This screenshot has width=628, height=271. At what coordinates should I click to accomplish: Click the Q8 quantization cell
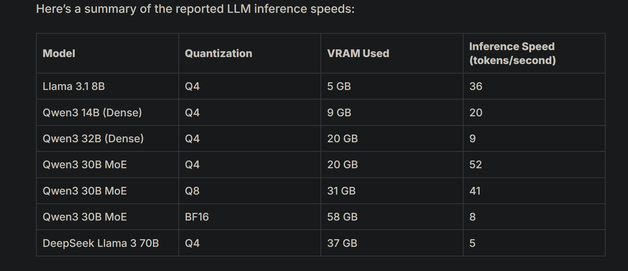click(x=192, y=191)
